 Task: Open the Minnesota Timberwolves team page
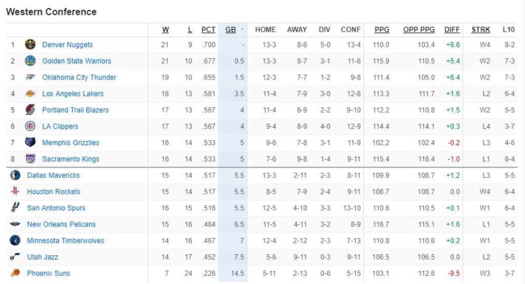click(x=66, y=240)
